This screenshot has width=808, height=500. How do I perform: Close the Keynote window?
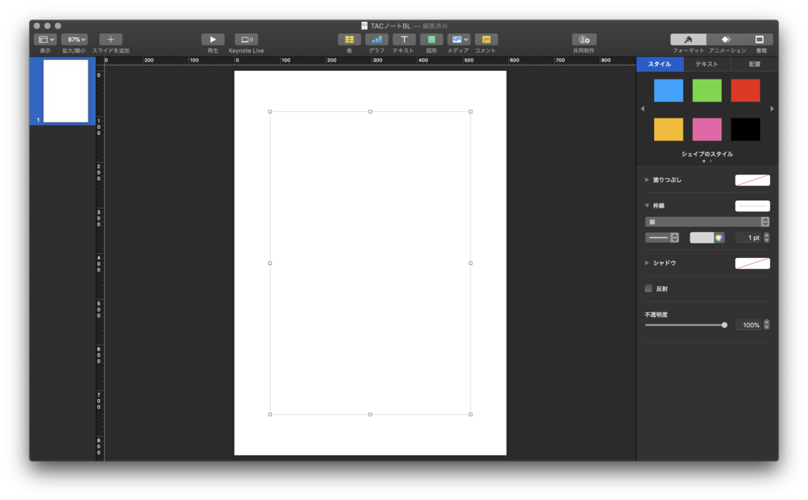click(x=36, y=26)
